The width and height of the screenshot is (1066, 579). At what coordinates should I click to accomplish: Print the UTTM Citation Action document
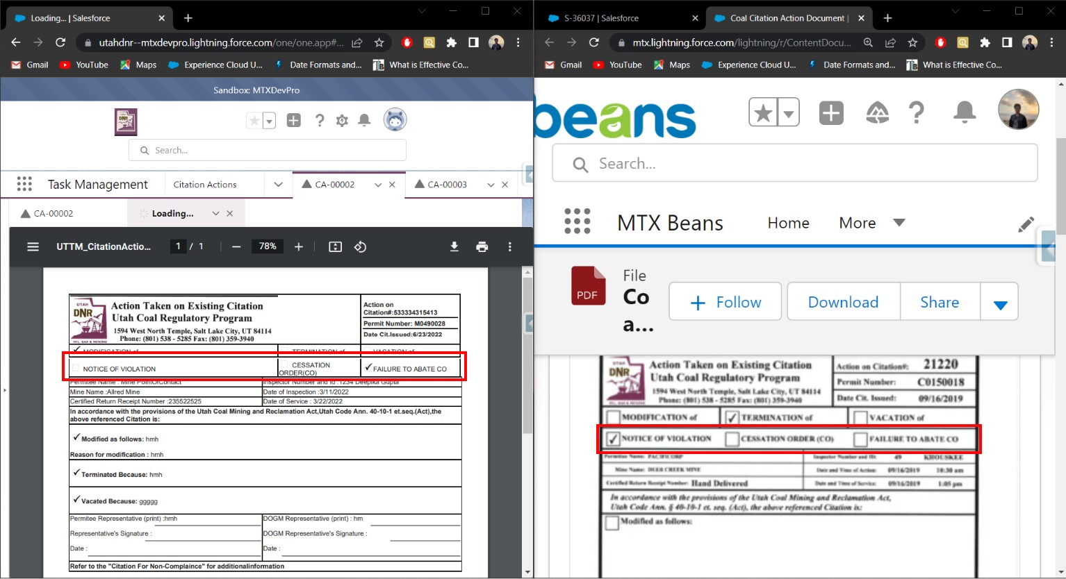(482, 246)
